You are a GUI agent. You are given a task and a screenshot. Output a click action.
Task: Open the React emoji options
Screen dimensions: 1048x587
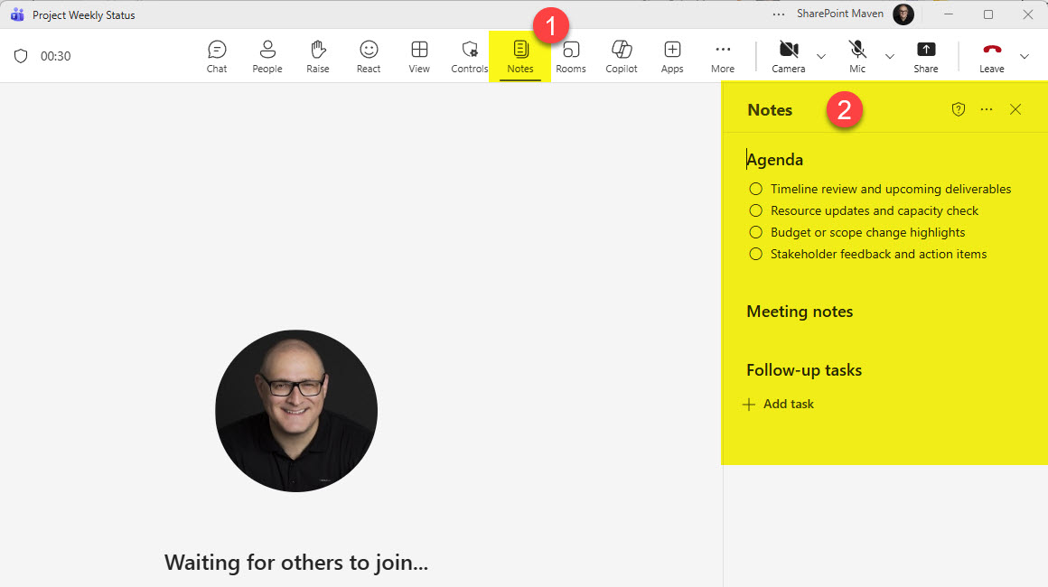(369, 57)
